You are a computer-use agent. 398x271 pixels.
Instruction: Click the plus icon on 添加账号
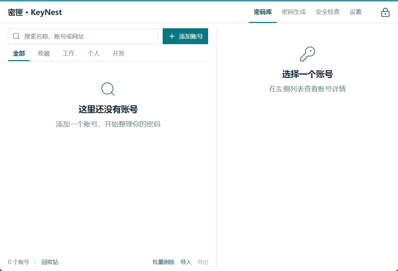[x=172, y=36]
